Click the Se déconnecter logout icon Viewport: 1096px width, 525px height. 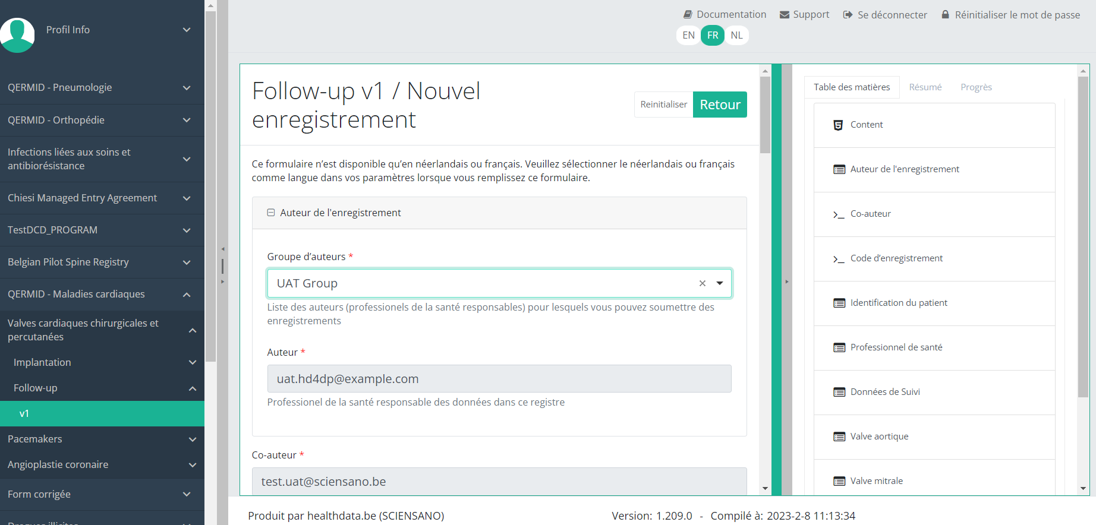(848, 14)
